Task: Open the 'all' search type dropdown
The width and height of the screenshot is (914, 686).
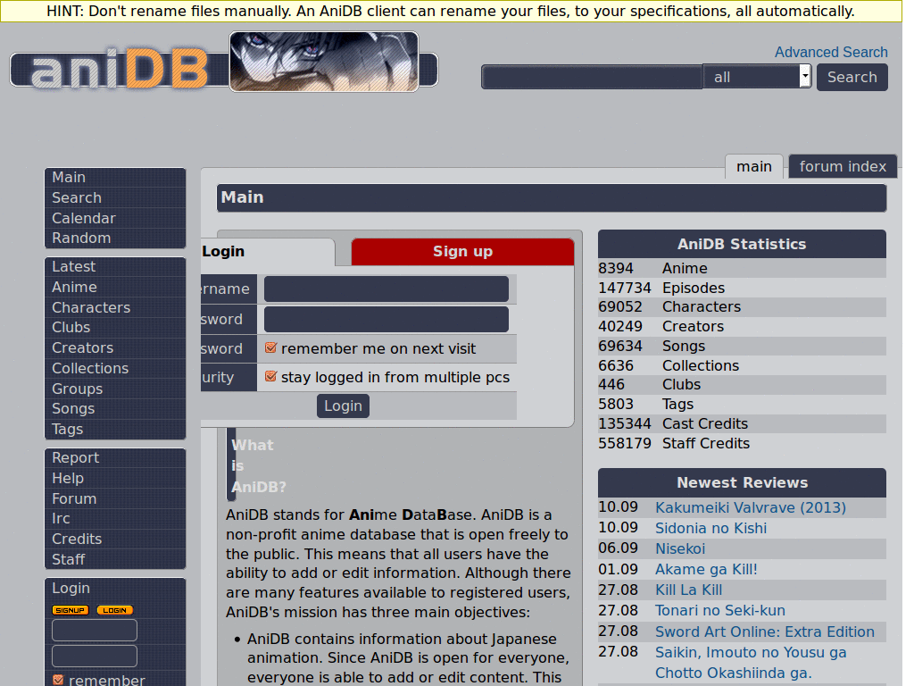Action: coord(757,77)
